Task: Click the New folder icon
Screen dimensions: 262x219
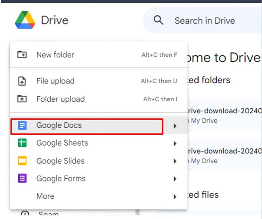Action: pyautogui.click(x=22, y=54)
